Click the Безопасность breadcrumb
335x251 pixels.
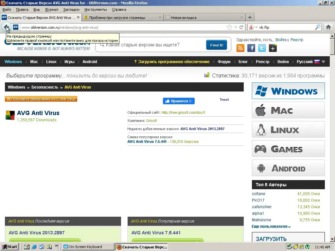(x=44, y=87)
